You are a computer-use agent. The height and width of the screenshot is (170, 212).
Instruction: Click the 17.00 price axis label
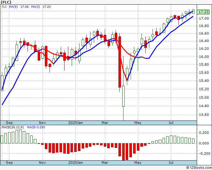pyautogui.click(x=204, y=18)
